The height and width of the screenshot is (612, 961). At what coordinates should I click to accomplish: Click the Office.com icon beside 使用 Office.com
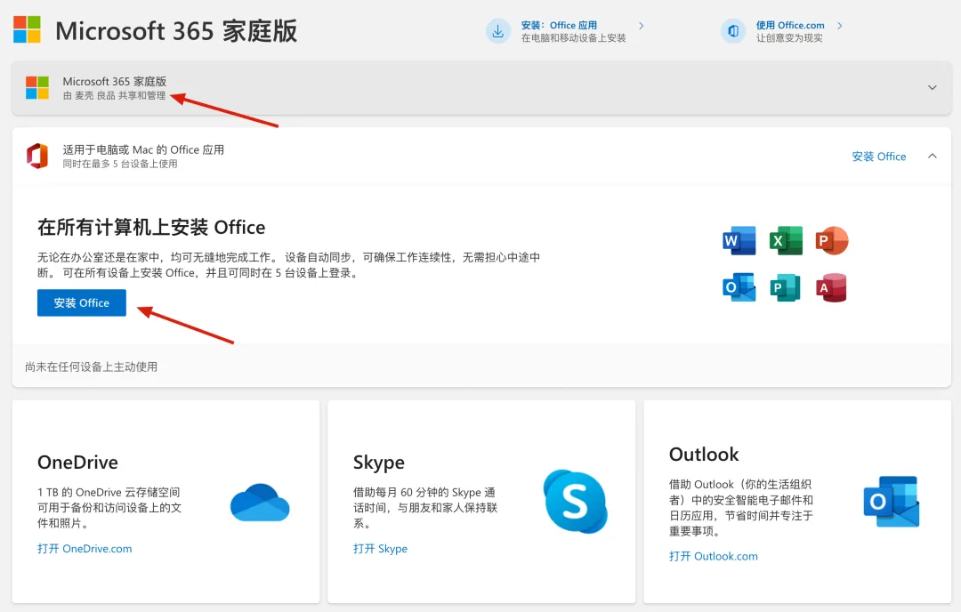(733, 31)
